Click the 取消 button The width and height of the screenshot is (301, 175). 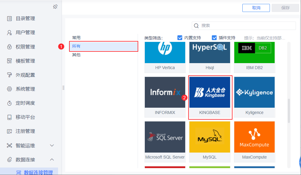click(256, 8)
